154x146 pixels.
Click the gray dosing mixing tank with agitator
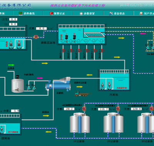[x=18, y=86]
